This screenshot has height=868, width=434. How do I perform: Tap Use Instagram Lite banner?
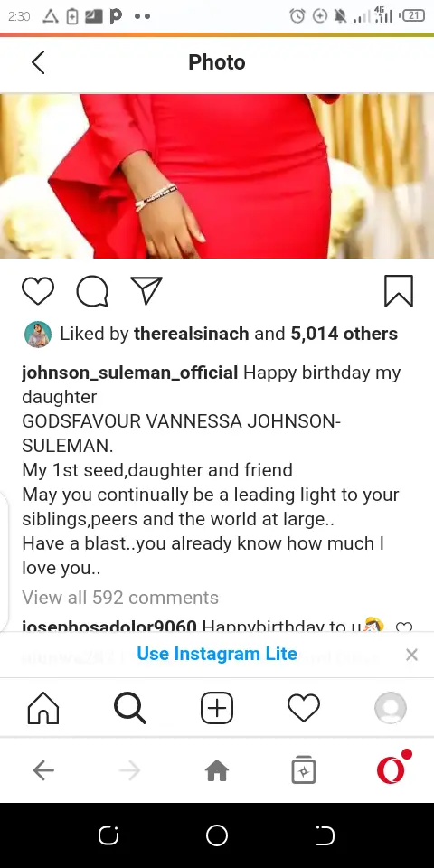coord(216,654)
